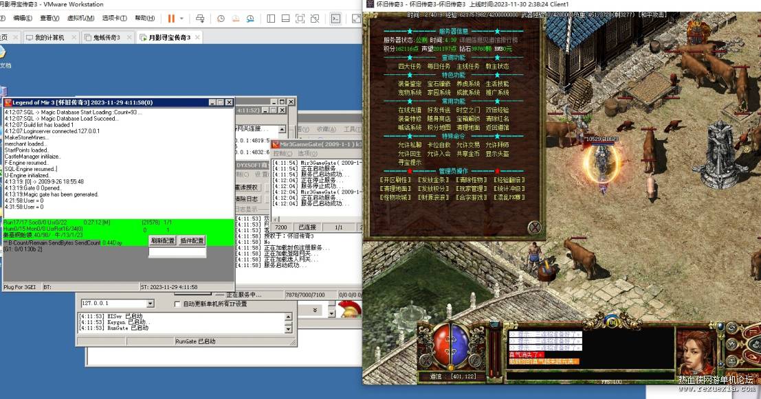Image resolution: width=761 pixels, height=399 pixels.
Task: Open the 编辑(E) menu
Action: click(x=22, y=18)
